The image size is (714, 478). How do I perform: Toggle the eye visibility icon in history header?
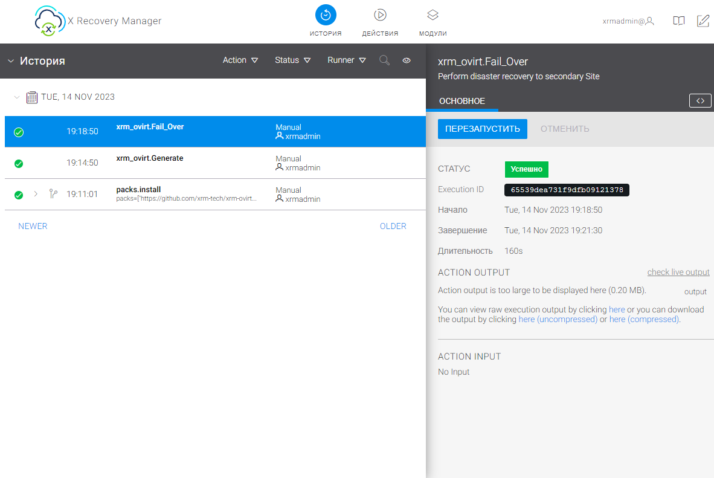[407, 60]
